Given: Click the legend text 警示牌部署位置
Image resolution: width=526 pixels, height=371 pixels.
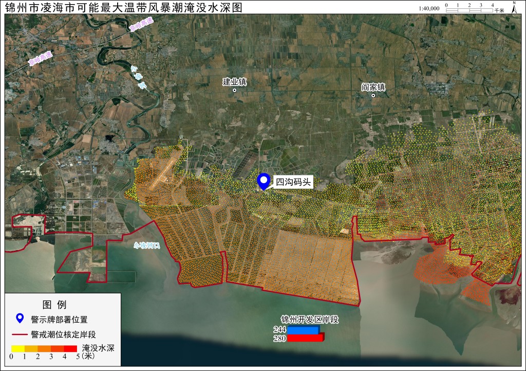Looking at the screenshot, I should 59,319.
